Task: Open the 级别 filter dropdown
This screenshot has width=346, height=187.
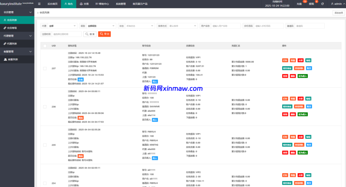Action: coord(101,26)
